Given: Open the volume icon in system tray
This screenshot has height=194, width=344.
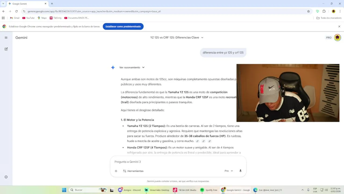Looking at the screenshot, I should (326, 190).
